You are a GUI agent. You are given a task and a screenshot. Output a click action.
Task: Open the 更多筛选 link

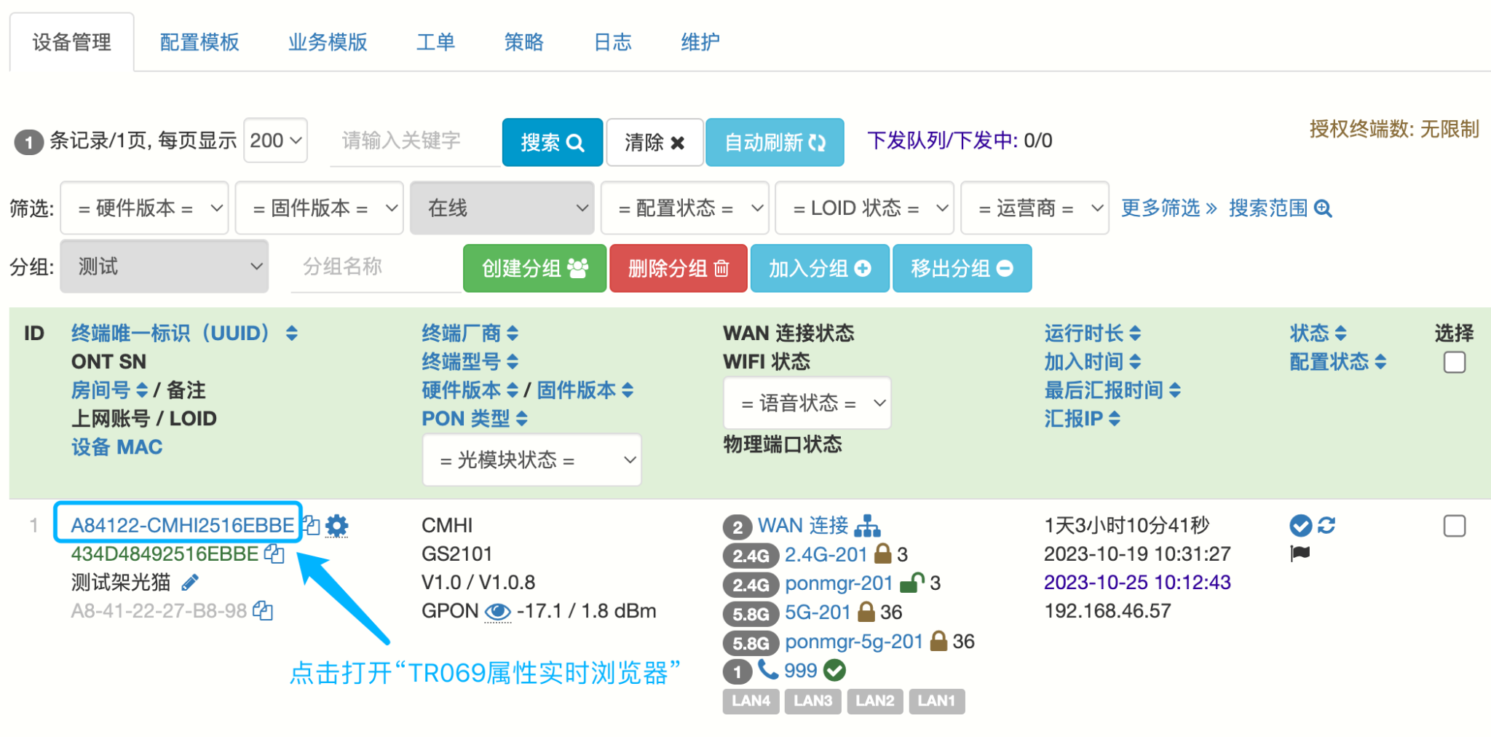coord(1168,208)
